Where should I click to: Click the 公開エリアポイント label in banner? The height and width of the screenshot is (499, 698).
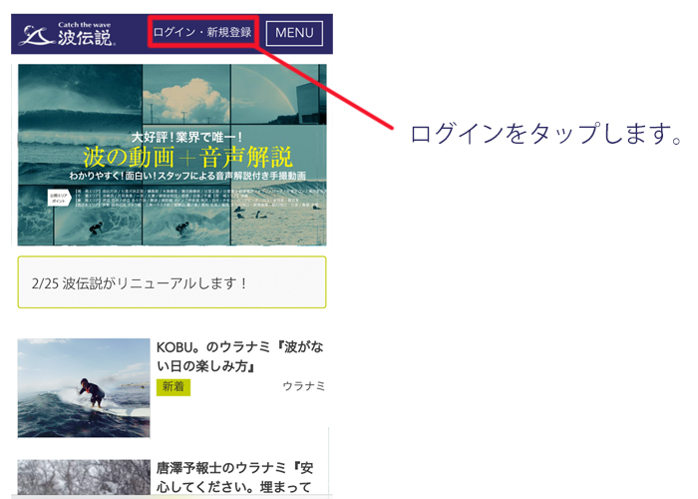(59, 199)
